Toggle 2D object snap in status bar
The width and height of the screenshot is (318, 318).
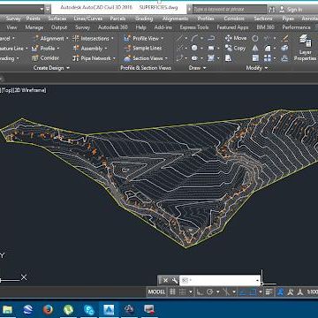pos(253,291)
